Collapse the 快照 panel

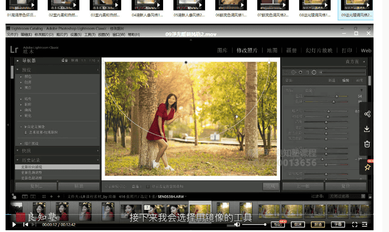click(x=18, y=150)
